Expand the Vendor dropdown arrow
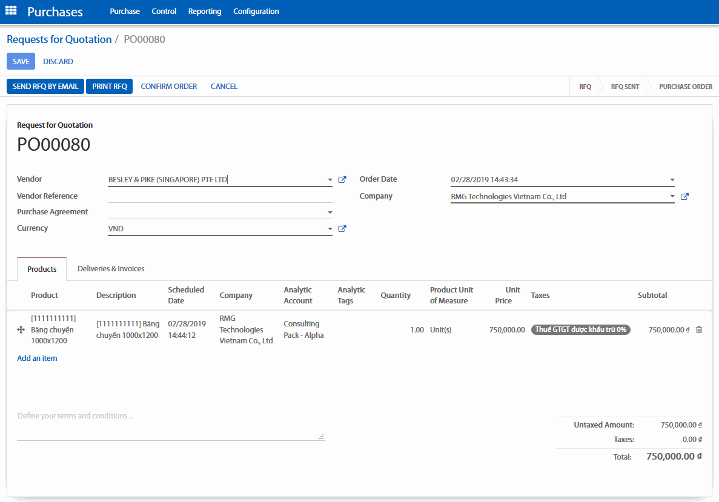Screen dimensions: 719x502 tap(330, 180)
